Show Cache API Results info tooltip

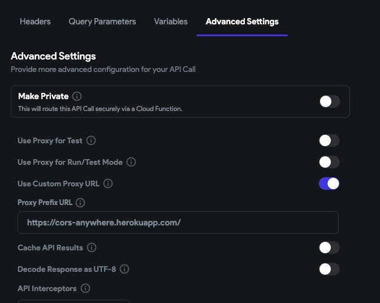pos(92,247)
